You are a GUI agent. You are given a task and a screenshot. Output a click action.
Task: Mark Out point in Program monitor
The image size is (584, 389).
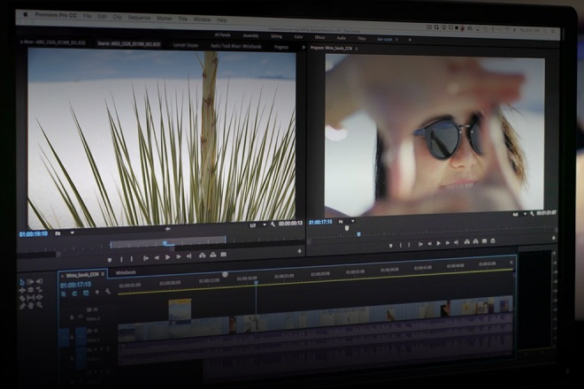tap(409, 245)
